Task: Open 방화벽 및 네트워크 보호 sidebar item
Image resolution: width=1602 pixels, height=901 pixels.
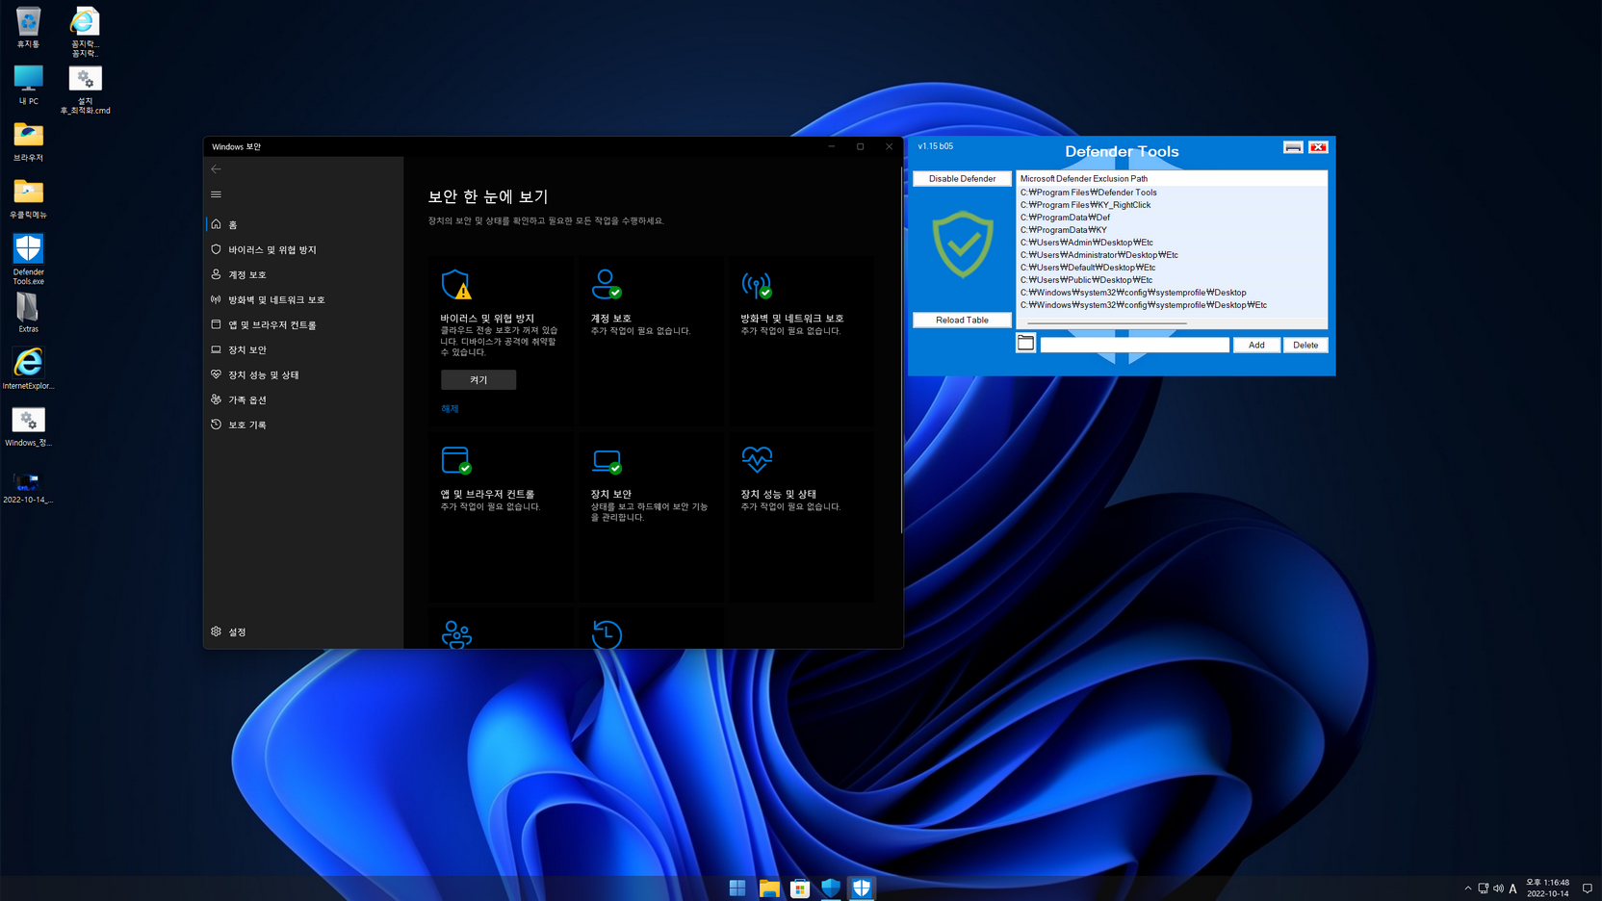Action: point(303,299)
